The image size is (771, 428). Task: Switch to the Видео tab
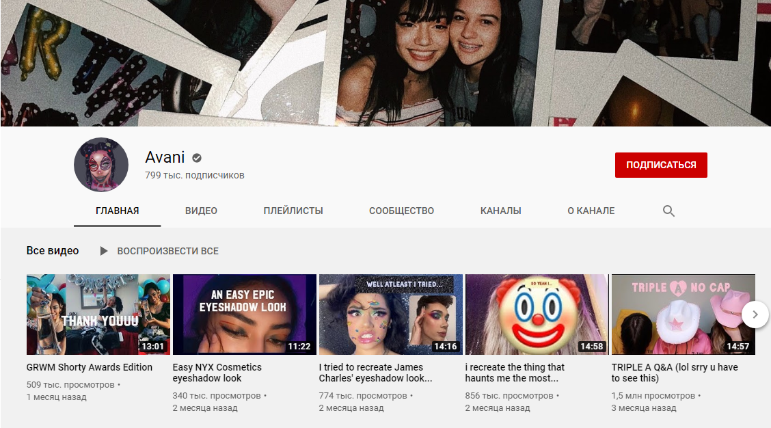(x=201, y=211)
